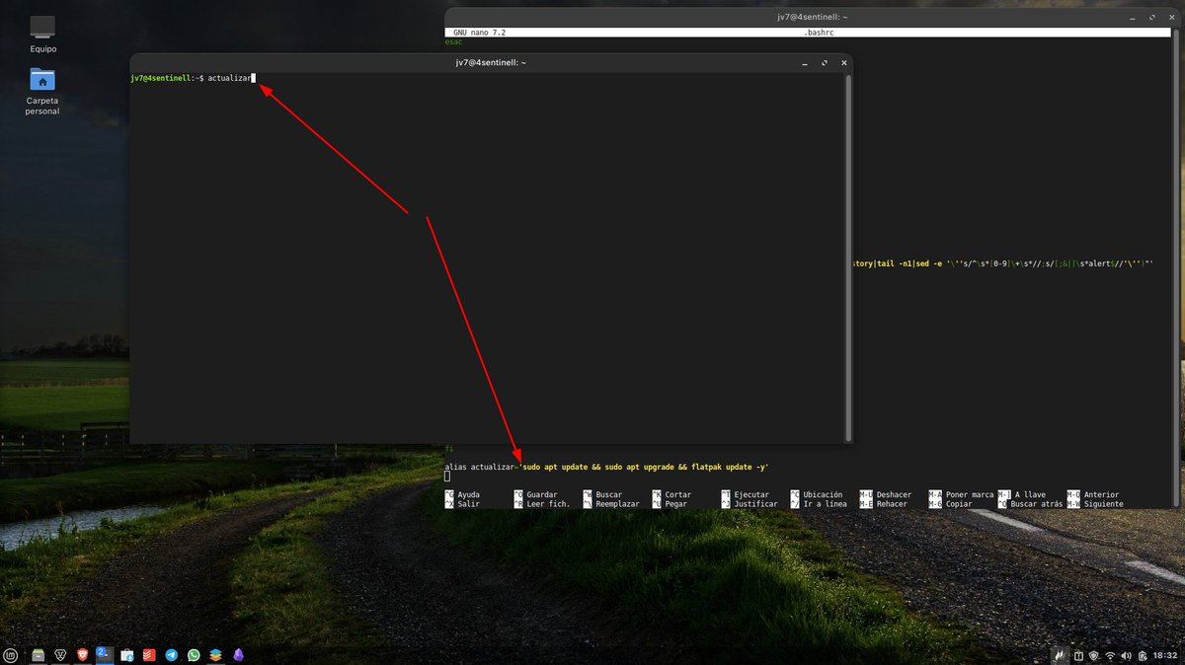Close the front terminal window
Viewport: 1185px width, 665px height.
[843, 62]
